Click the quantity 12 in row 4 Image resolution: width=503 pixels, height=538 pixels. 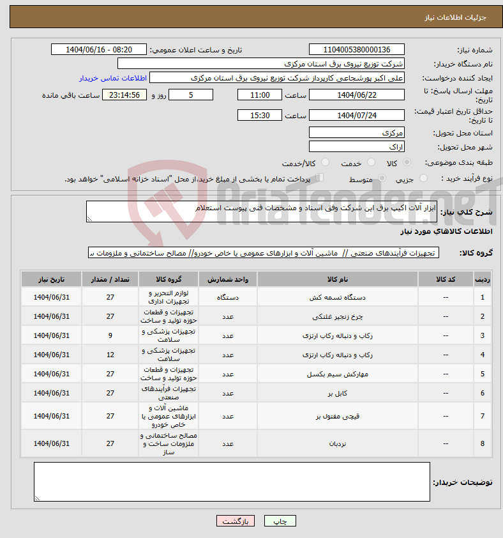tap(110, 355)
